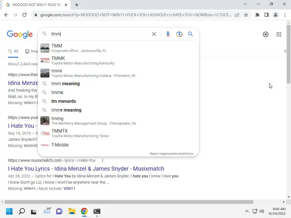
Task: Select the tmmi Toyota Indiana suggestion
Action: coord(118,73)
